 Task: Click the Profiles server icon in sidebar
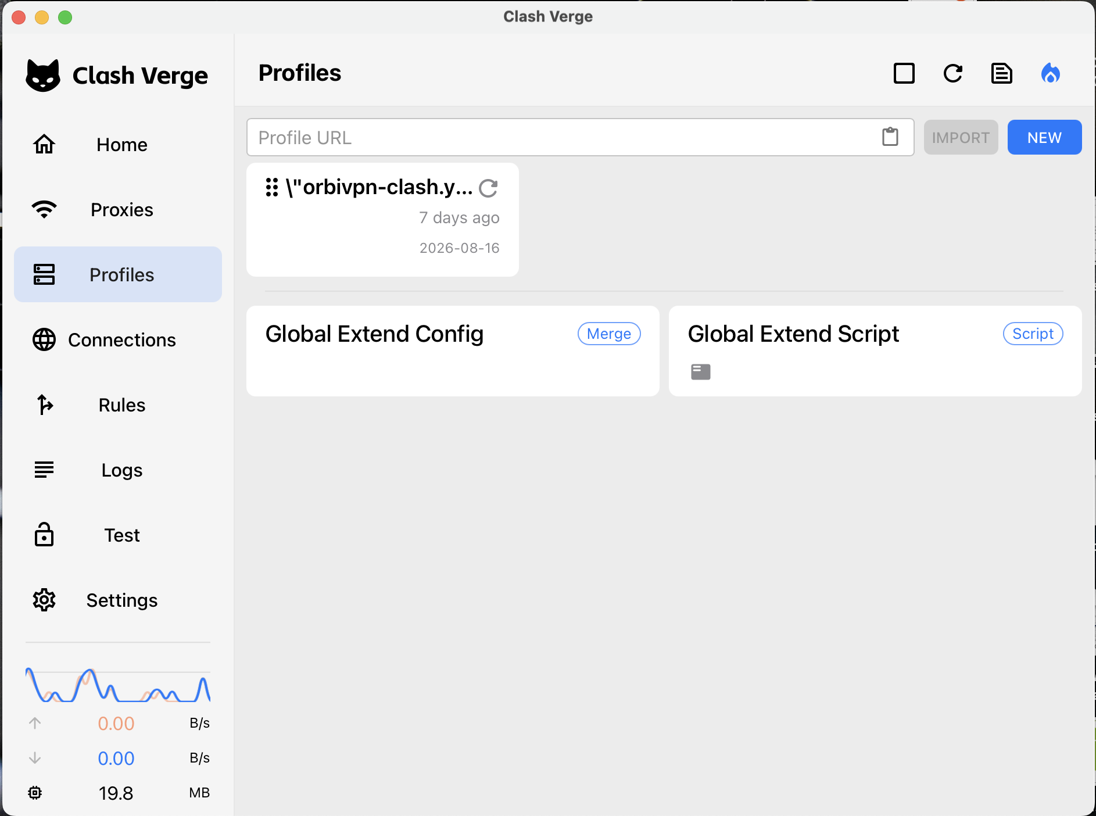pyautogui.click(x=44, y=274)
